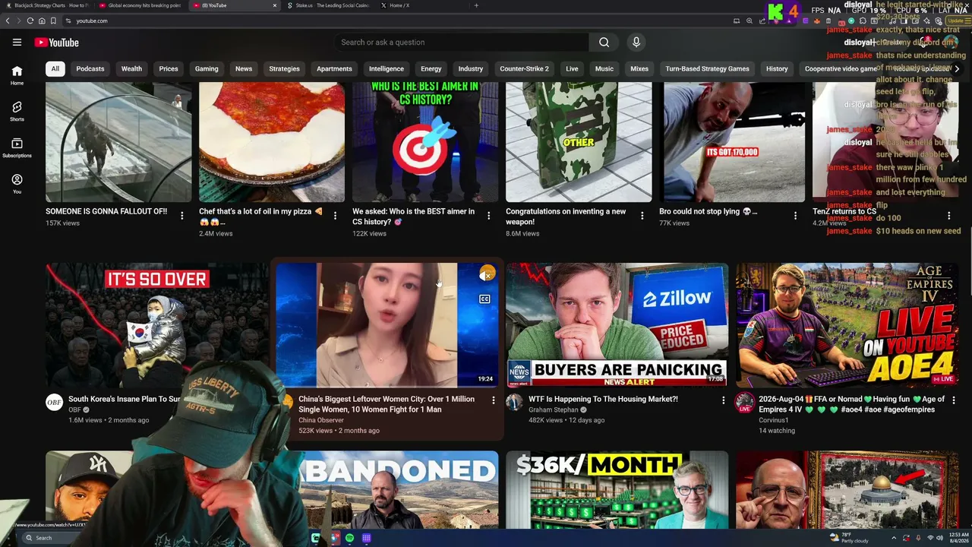Filter by the Podcasts chip

(x=90, y=69)
